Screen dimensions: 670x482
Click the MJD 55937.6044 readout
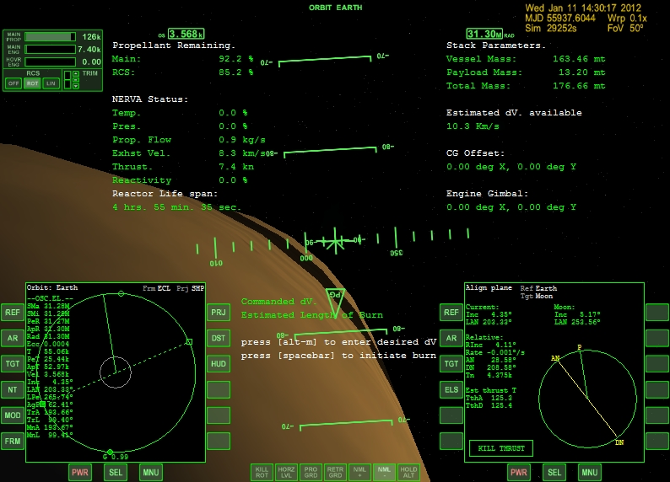click(560, 19)
